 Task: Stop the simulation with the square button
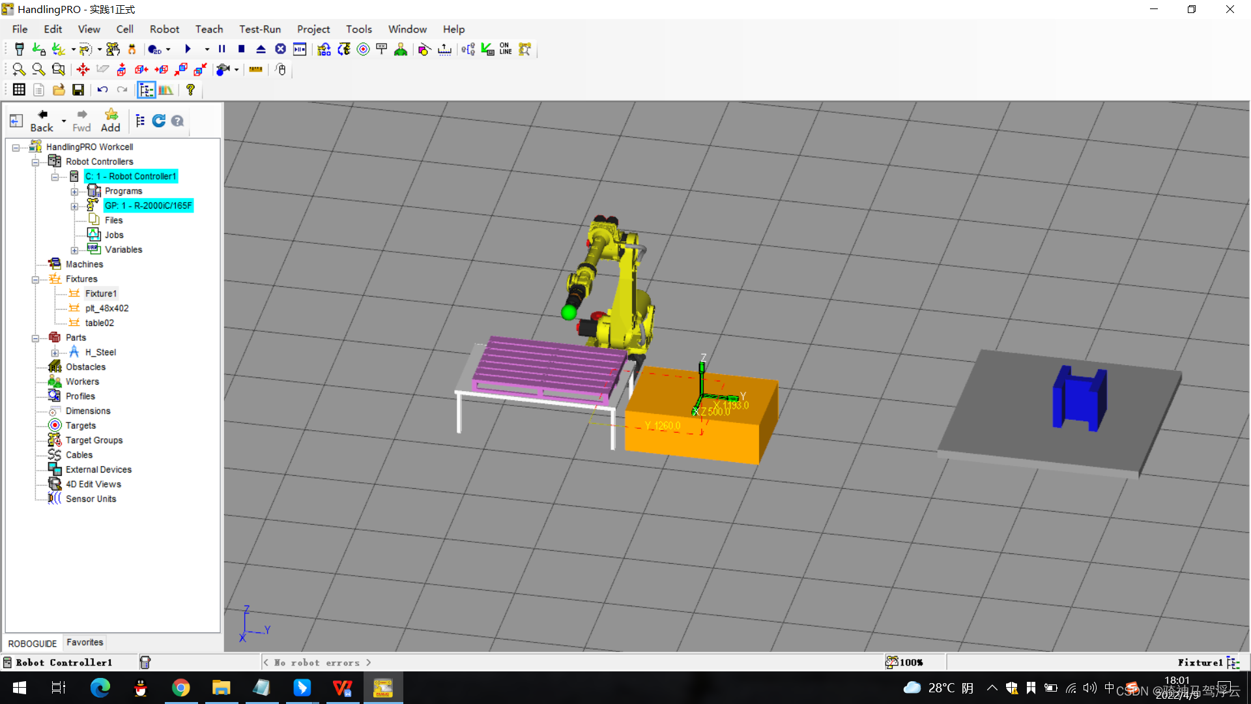[241, 50]
